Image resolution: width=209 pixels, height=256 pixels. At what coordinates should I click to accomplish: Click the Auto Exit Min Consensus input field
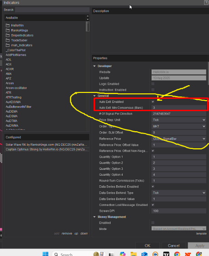point(179,108)
